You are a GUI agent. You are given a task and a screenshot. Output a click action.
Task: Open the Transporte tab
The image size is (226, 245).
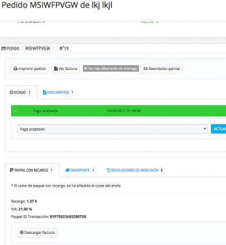click(81, 170)
